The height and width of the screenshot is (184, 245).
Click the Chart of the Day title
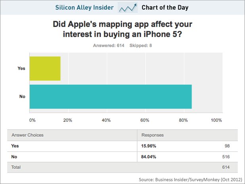(165, 8)
